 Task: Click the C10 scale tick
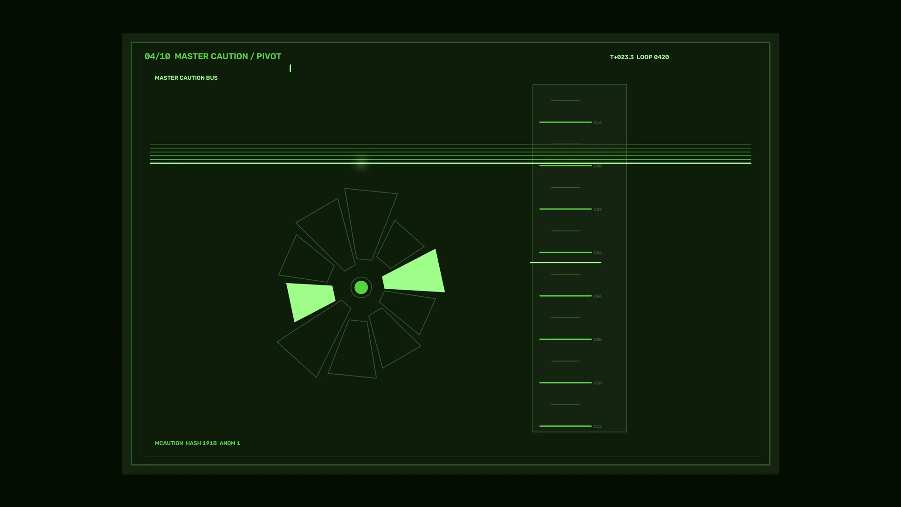[565, 383]
